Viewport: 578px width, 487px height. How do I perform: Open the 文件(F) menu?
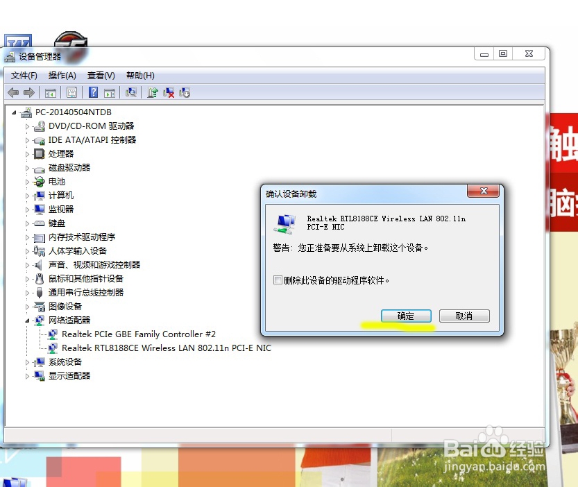[x=24, y=76]
